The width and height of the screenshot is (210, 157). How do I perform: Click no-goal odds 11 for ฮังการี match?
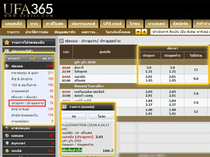196,70
